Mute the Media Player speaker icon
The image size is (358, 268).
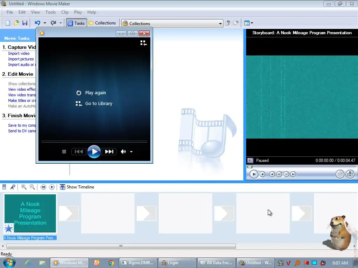(x=123, y=151)
